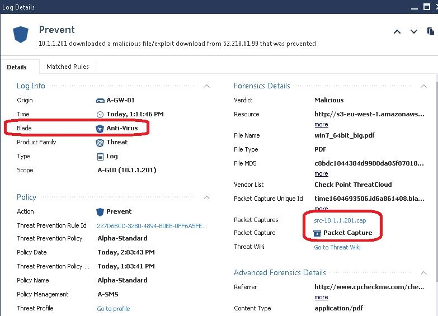Select the Check Point ThreatCloud vendor value
438x316 pixels.
[x=353, y=185]
